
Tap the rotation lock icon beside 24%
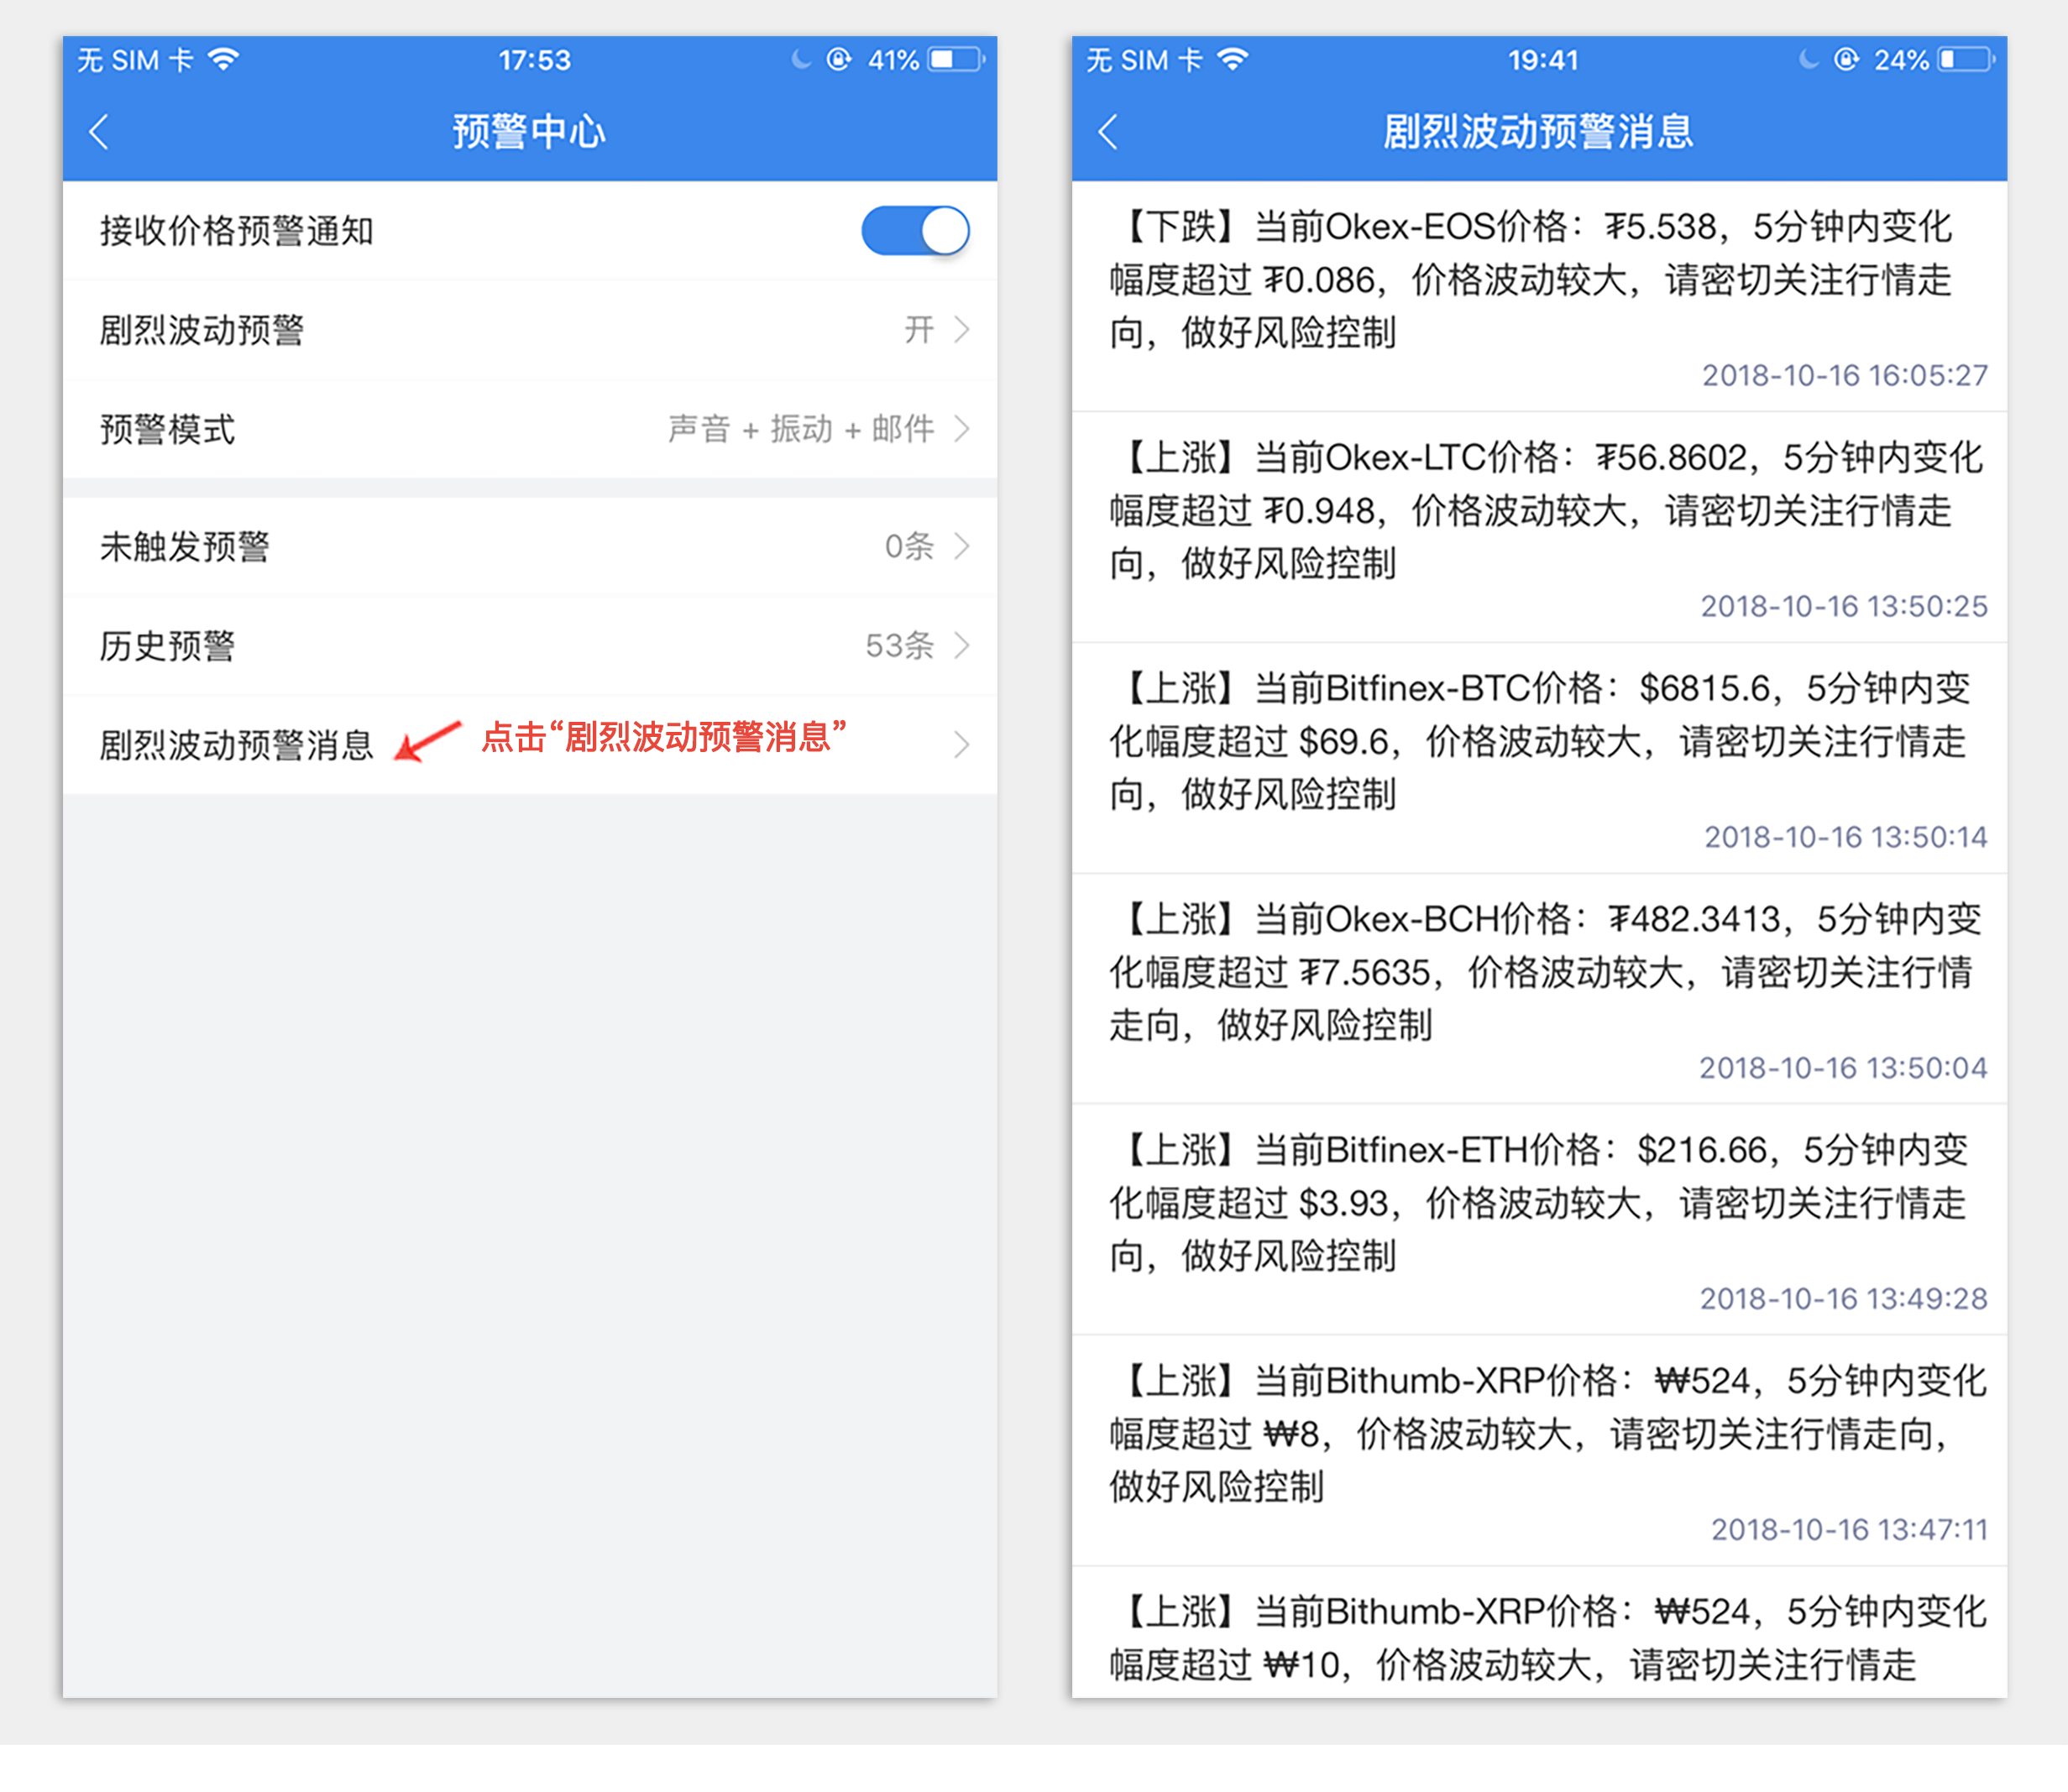coord(1847,60)
